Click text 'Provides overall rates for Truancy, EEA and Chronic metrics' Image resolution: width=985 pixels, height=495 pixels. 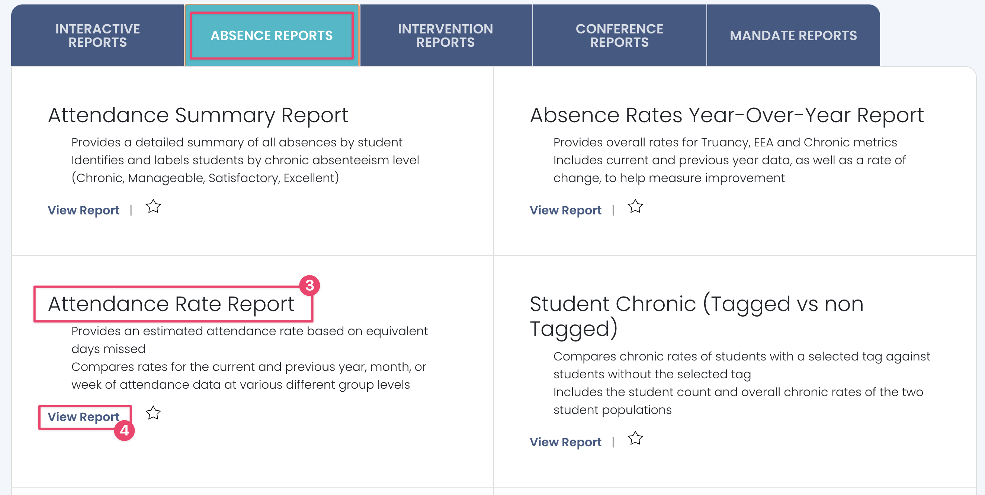725,142
